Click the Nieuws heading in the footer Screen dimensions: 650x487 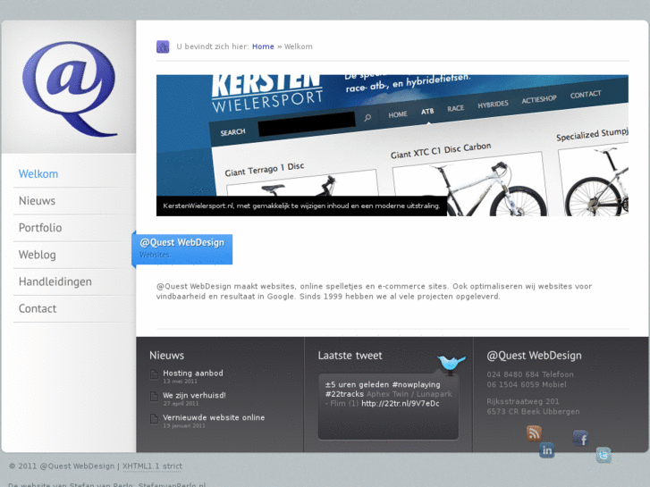(x=166, y=356)
